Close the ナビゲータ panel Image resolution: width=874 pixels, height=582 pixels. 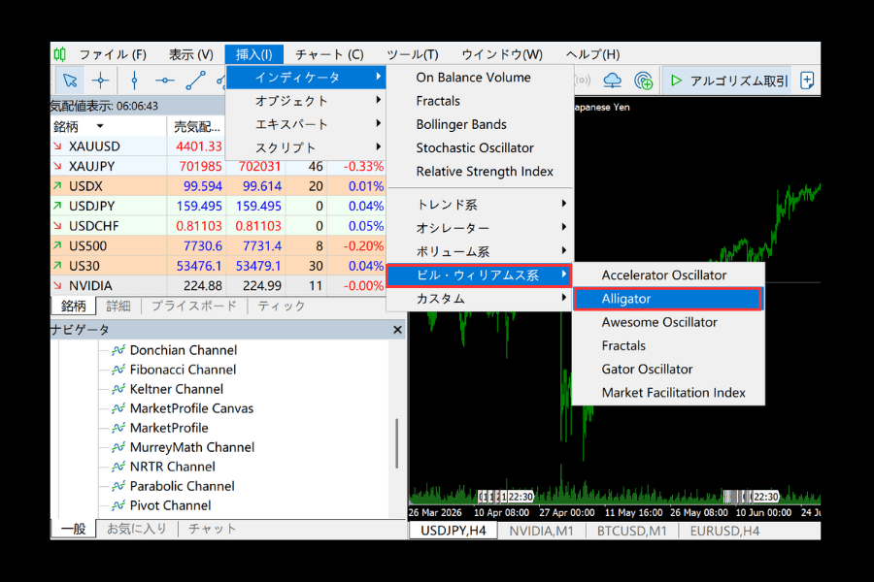[397, 330]
